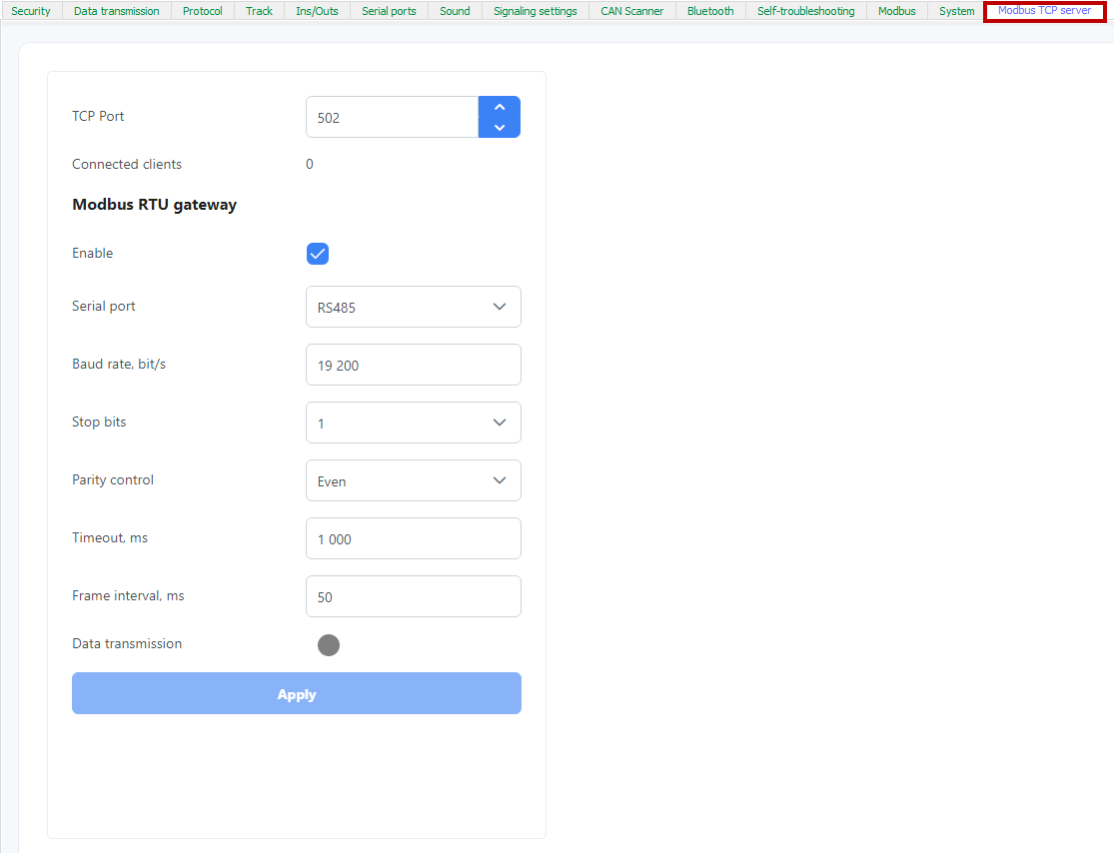This screenshot has height=853, width=1114.
Task: Switch to the Modbus tab
Action: 896,11
